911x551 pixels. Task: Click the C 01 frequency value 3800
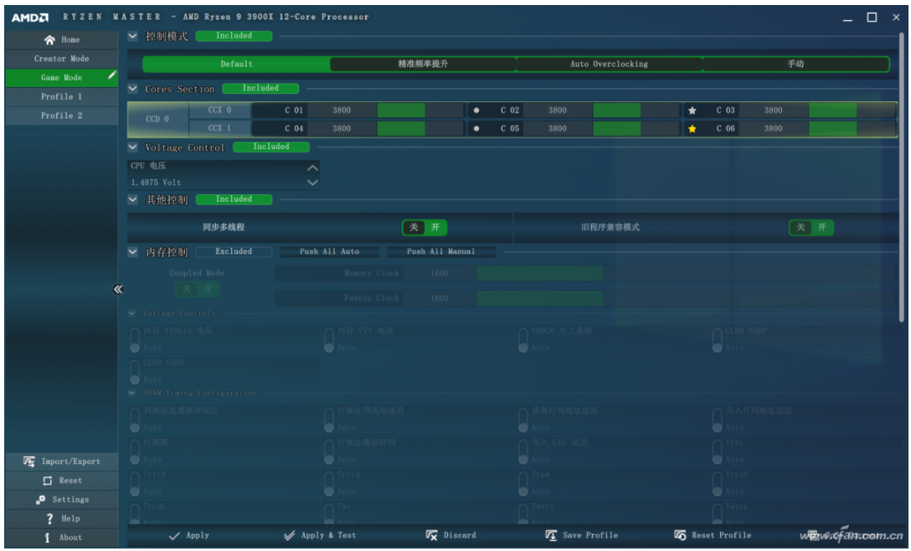[342, 110]
